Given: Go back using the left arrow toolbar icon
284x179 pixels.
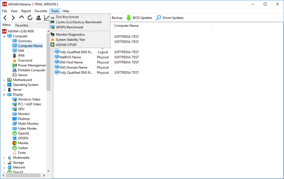Looking at the screenshot, I should 5,18.
